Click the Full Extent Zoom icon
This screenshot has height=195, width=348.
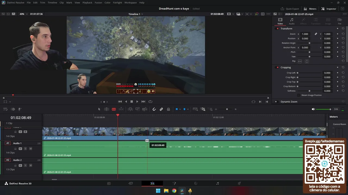coord(195,109)
